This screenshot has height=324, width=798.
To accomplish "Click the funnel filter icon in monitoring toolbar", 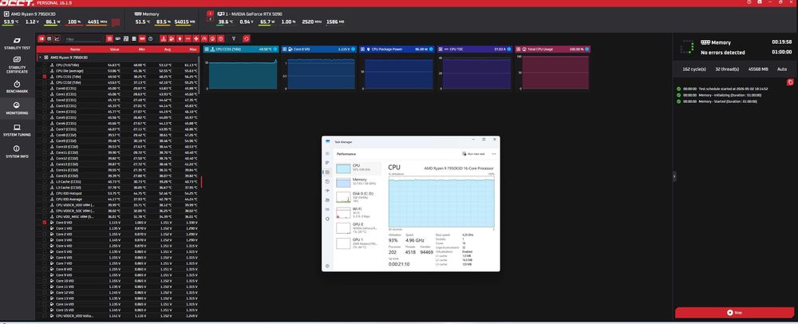I will [234, 38].
